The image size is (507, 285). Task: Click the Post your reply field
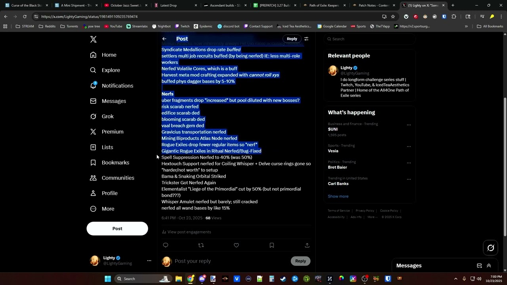click(x=232, y=261)
